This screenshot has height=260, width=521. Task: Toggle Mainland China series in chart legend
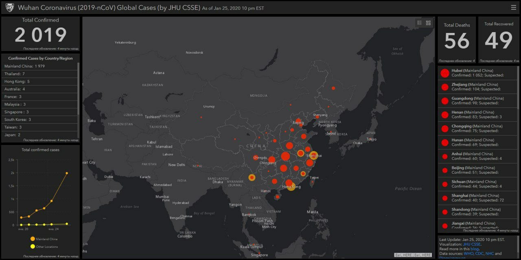44,239
